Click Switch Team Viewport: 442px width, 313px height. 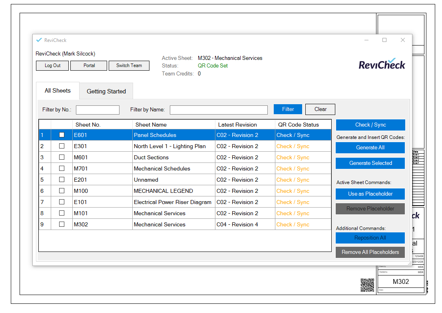[x=129, y=65]
